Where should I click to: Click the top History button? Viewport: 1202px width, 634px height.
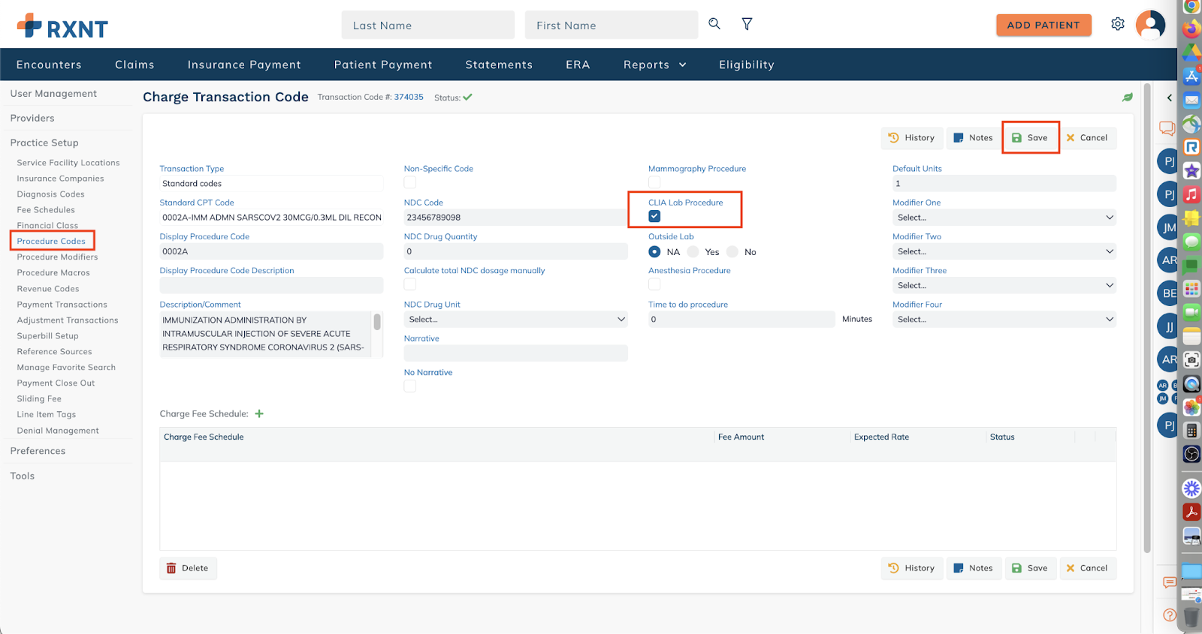(912, 137)
